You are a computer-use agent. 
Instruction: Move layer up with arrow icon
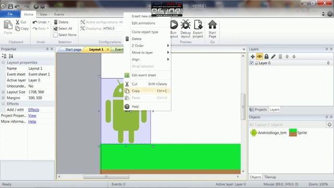point(287,56)
